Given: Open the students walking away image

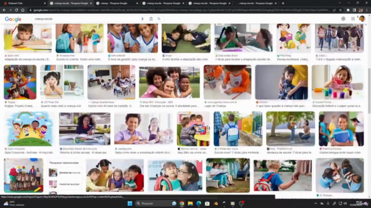Looking at the screenshot, I should click(339, 38).
